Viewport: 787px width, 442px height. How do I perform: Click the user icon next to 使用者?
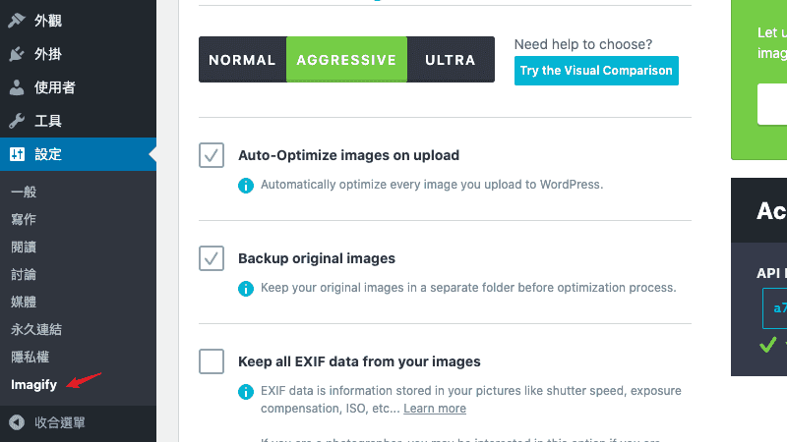pyautogui.click(x=17, y=87)
